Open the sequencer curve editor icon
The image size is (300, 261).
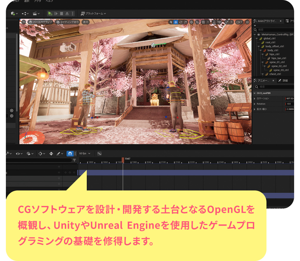click(x=99, y=153)
